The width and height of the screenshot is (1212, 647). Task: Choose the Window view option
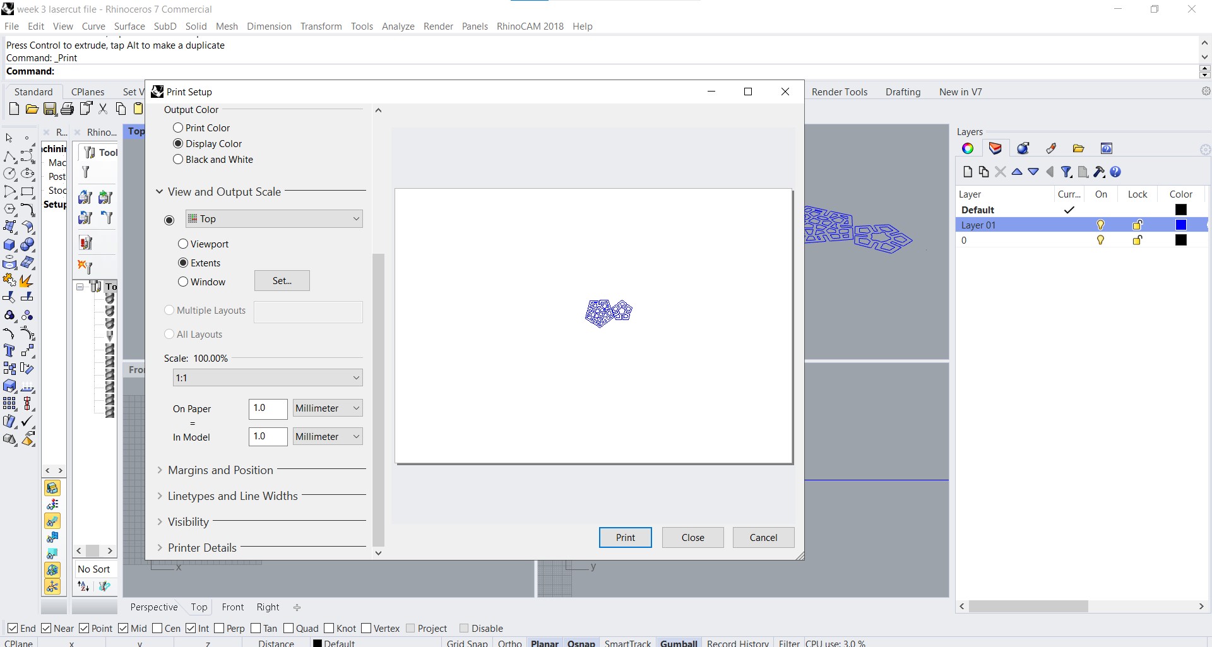(183, 282)
